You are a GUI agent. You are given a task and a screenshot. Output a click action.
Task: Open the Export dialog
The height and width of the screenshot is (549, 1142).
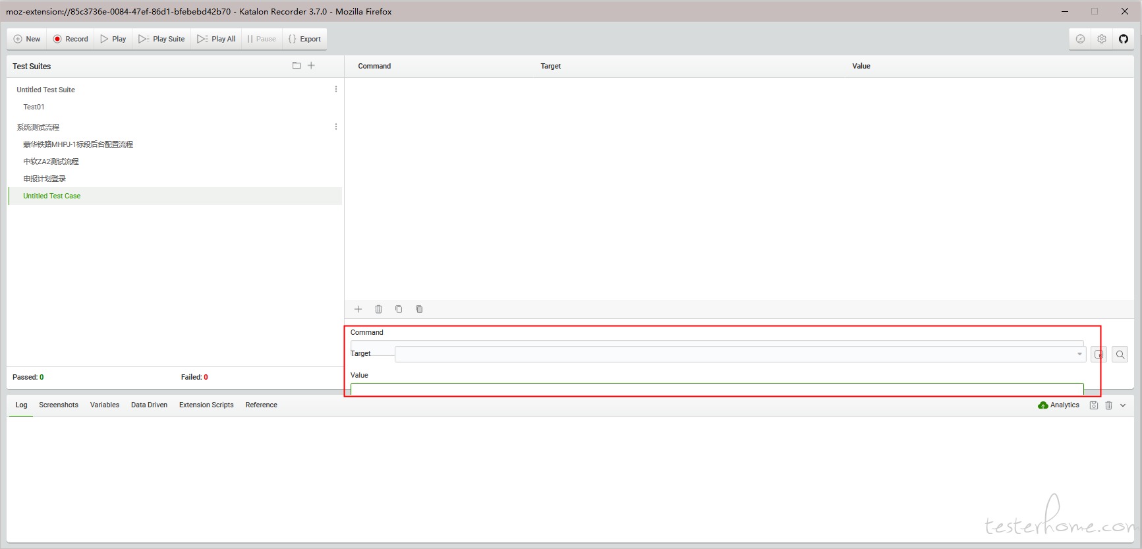click(x=304, y=39)
